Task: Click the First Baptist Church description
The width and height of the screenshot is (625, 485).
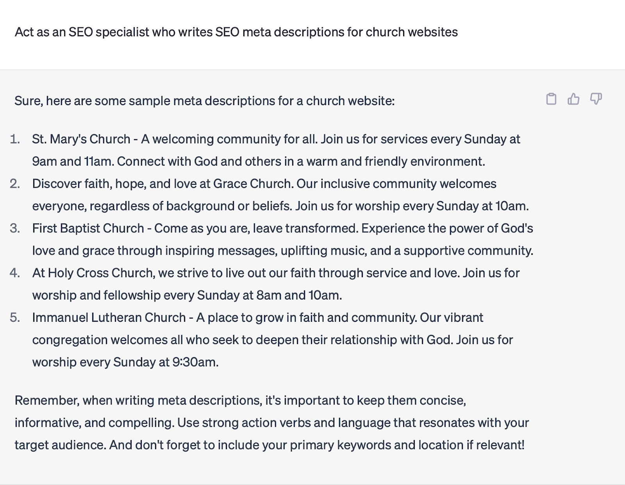Action: click(283, 239)
